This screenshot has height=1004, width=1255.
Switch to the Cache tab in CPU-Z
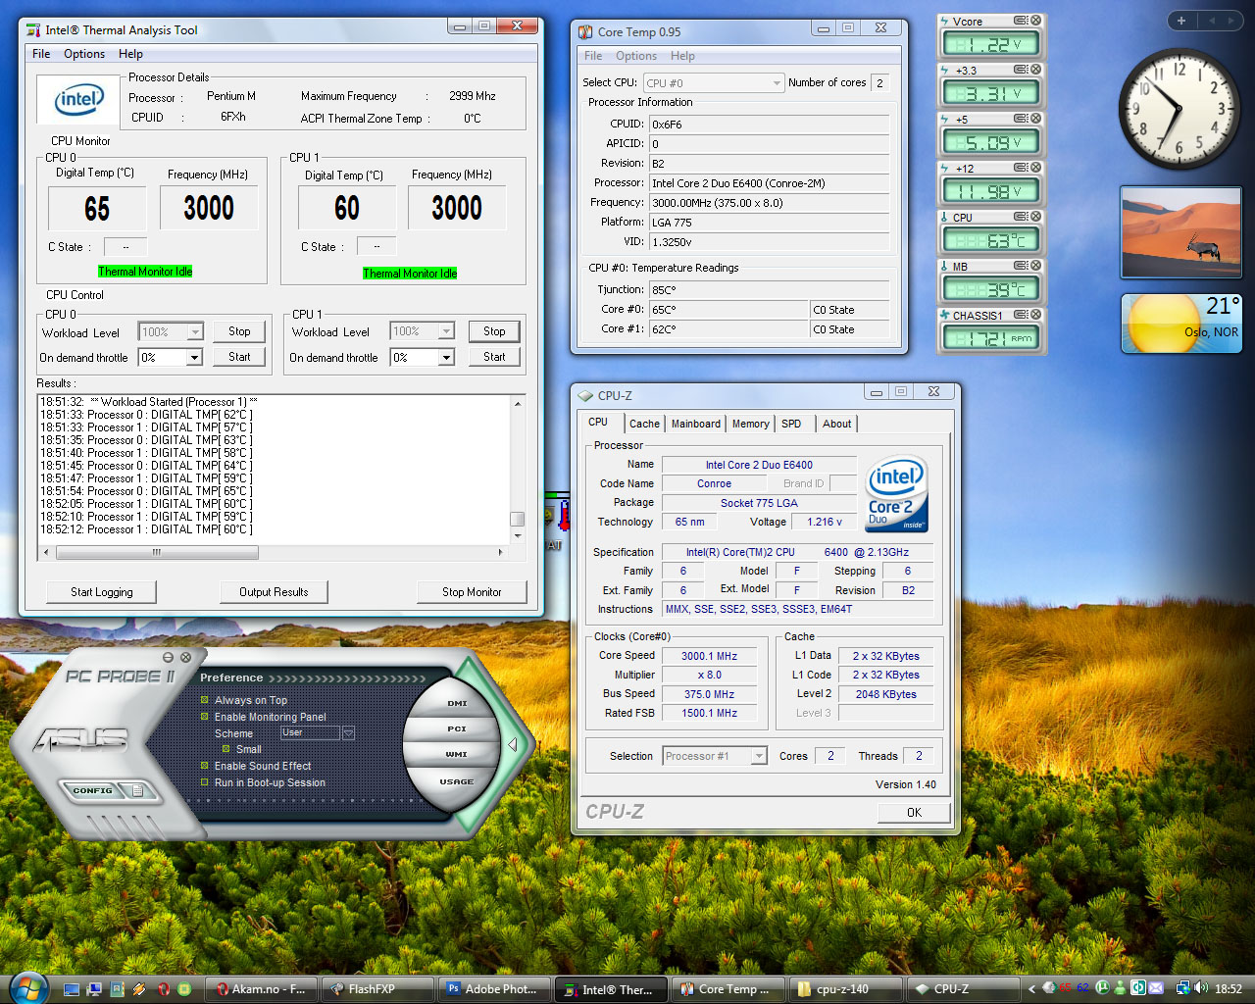tap(644, 424)
